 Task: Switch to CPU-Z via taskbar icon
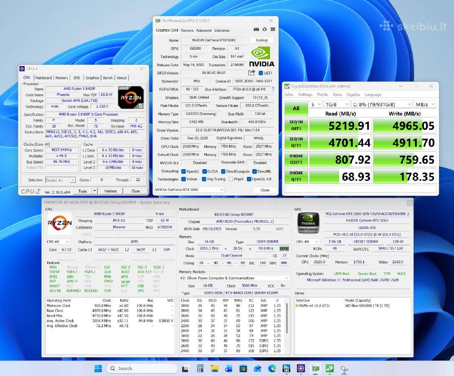(301, 368)
